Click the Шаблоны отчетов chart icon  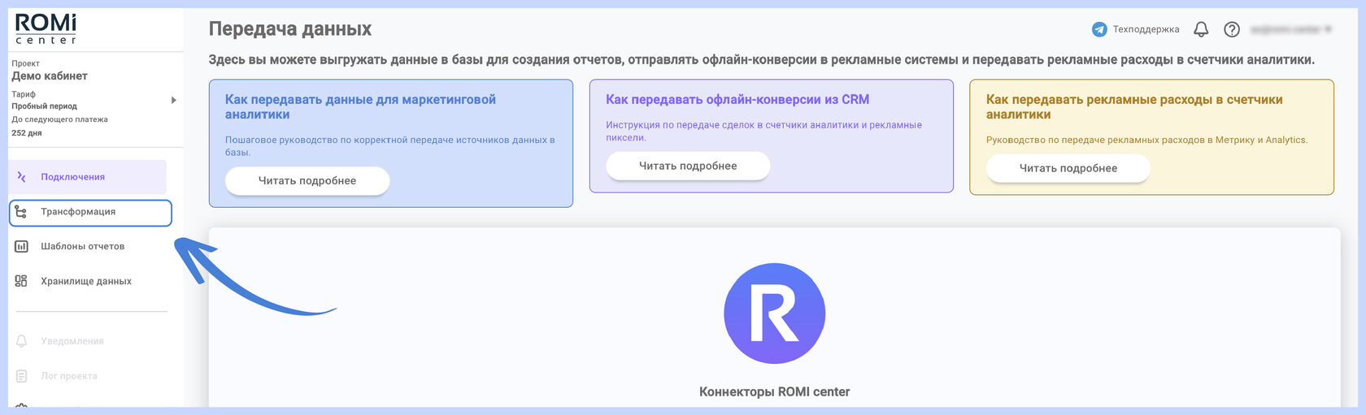[x=22, y=247]
